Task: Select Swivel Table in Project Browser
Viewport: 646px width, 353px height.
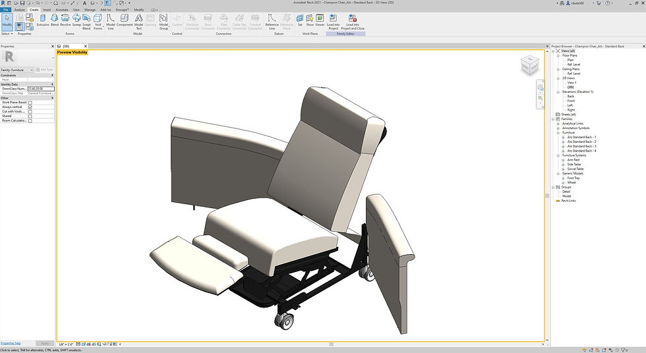Action: point(575,169)
